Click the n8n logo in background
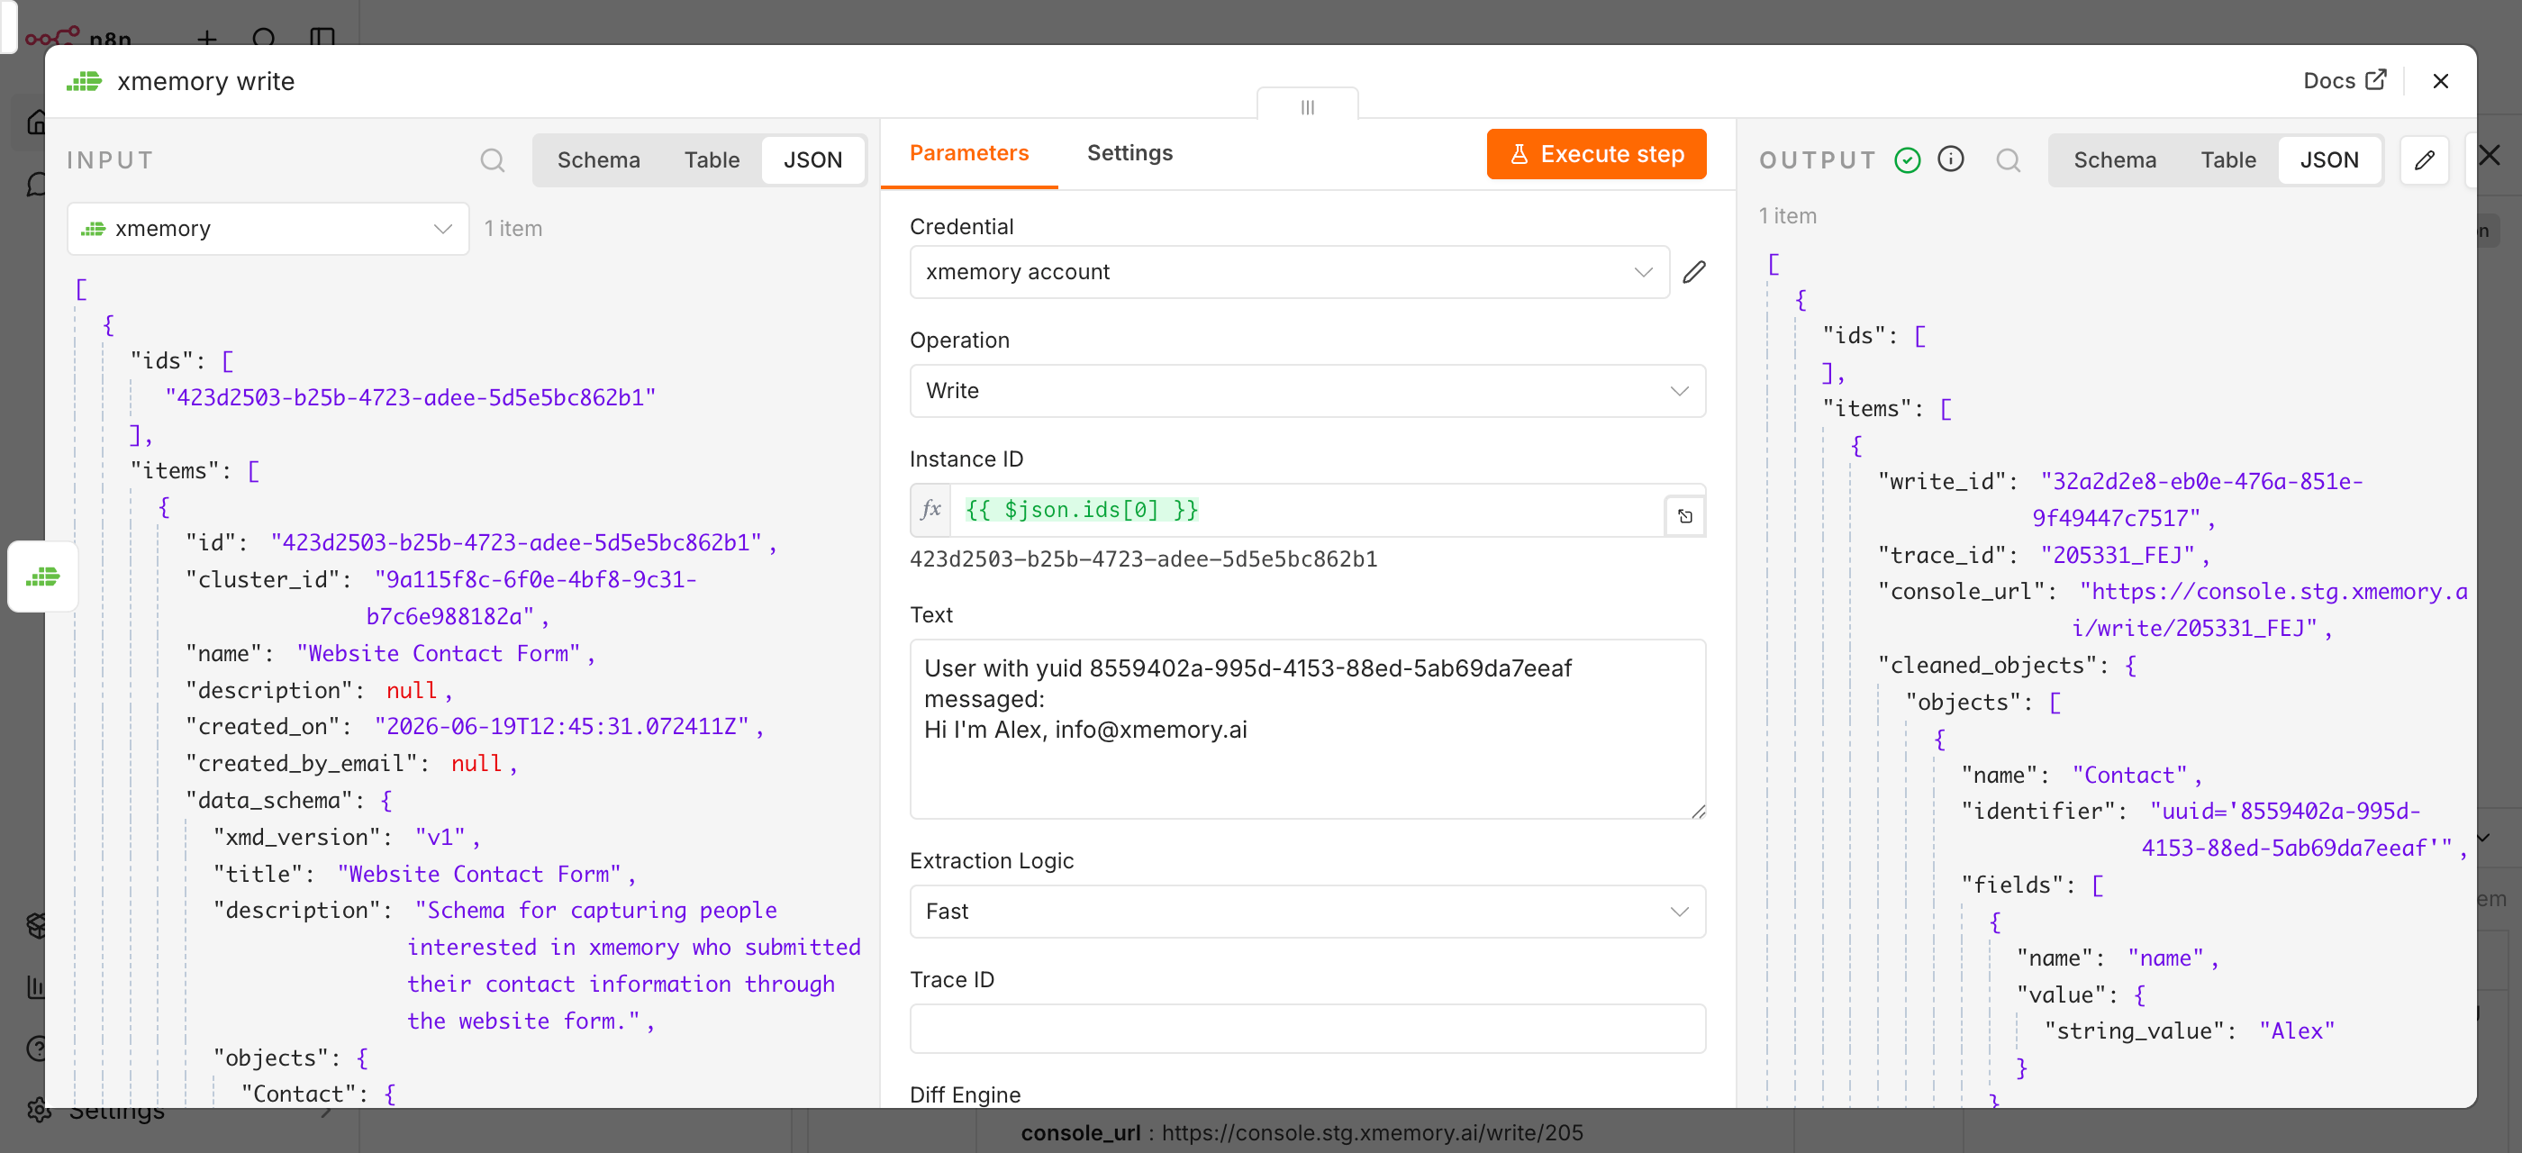This screenshot has width=2522, height=1153. 78,38
